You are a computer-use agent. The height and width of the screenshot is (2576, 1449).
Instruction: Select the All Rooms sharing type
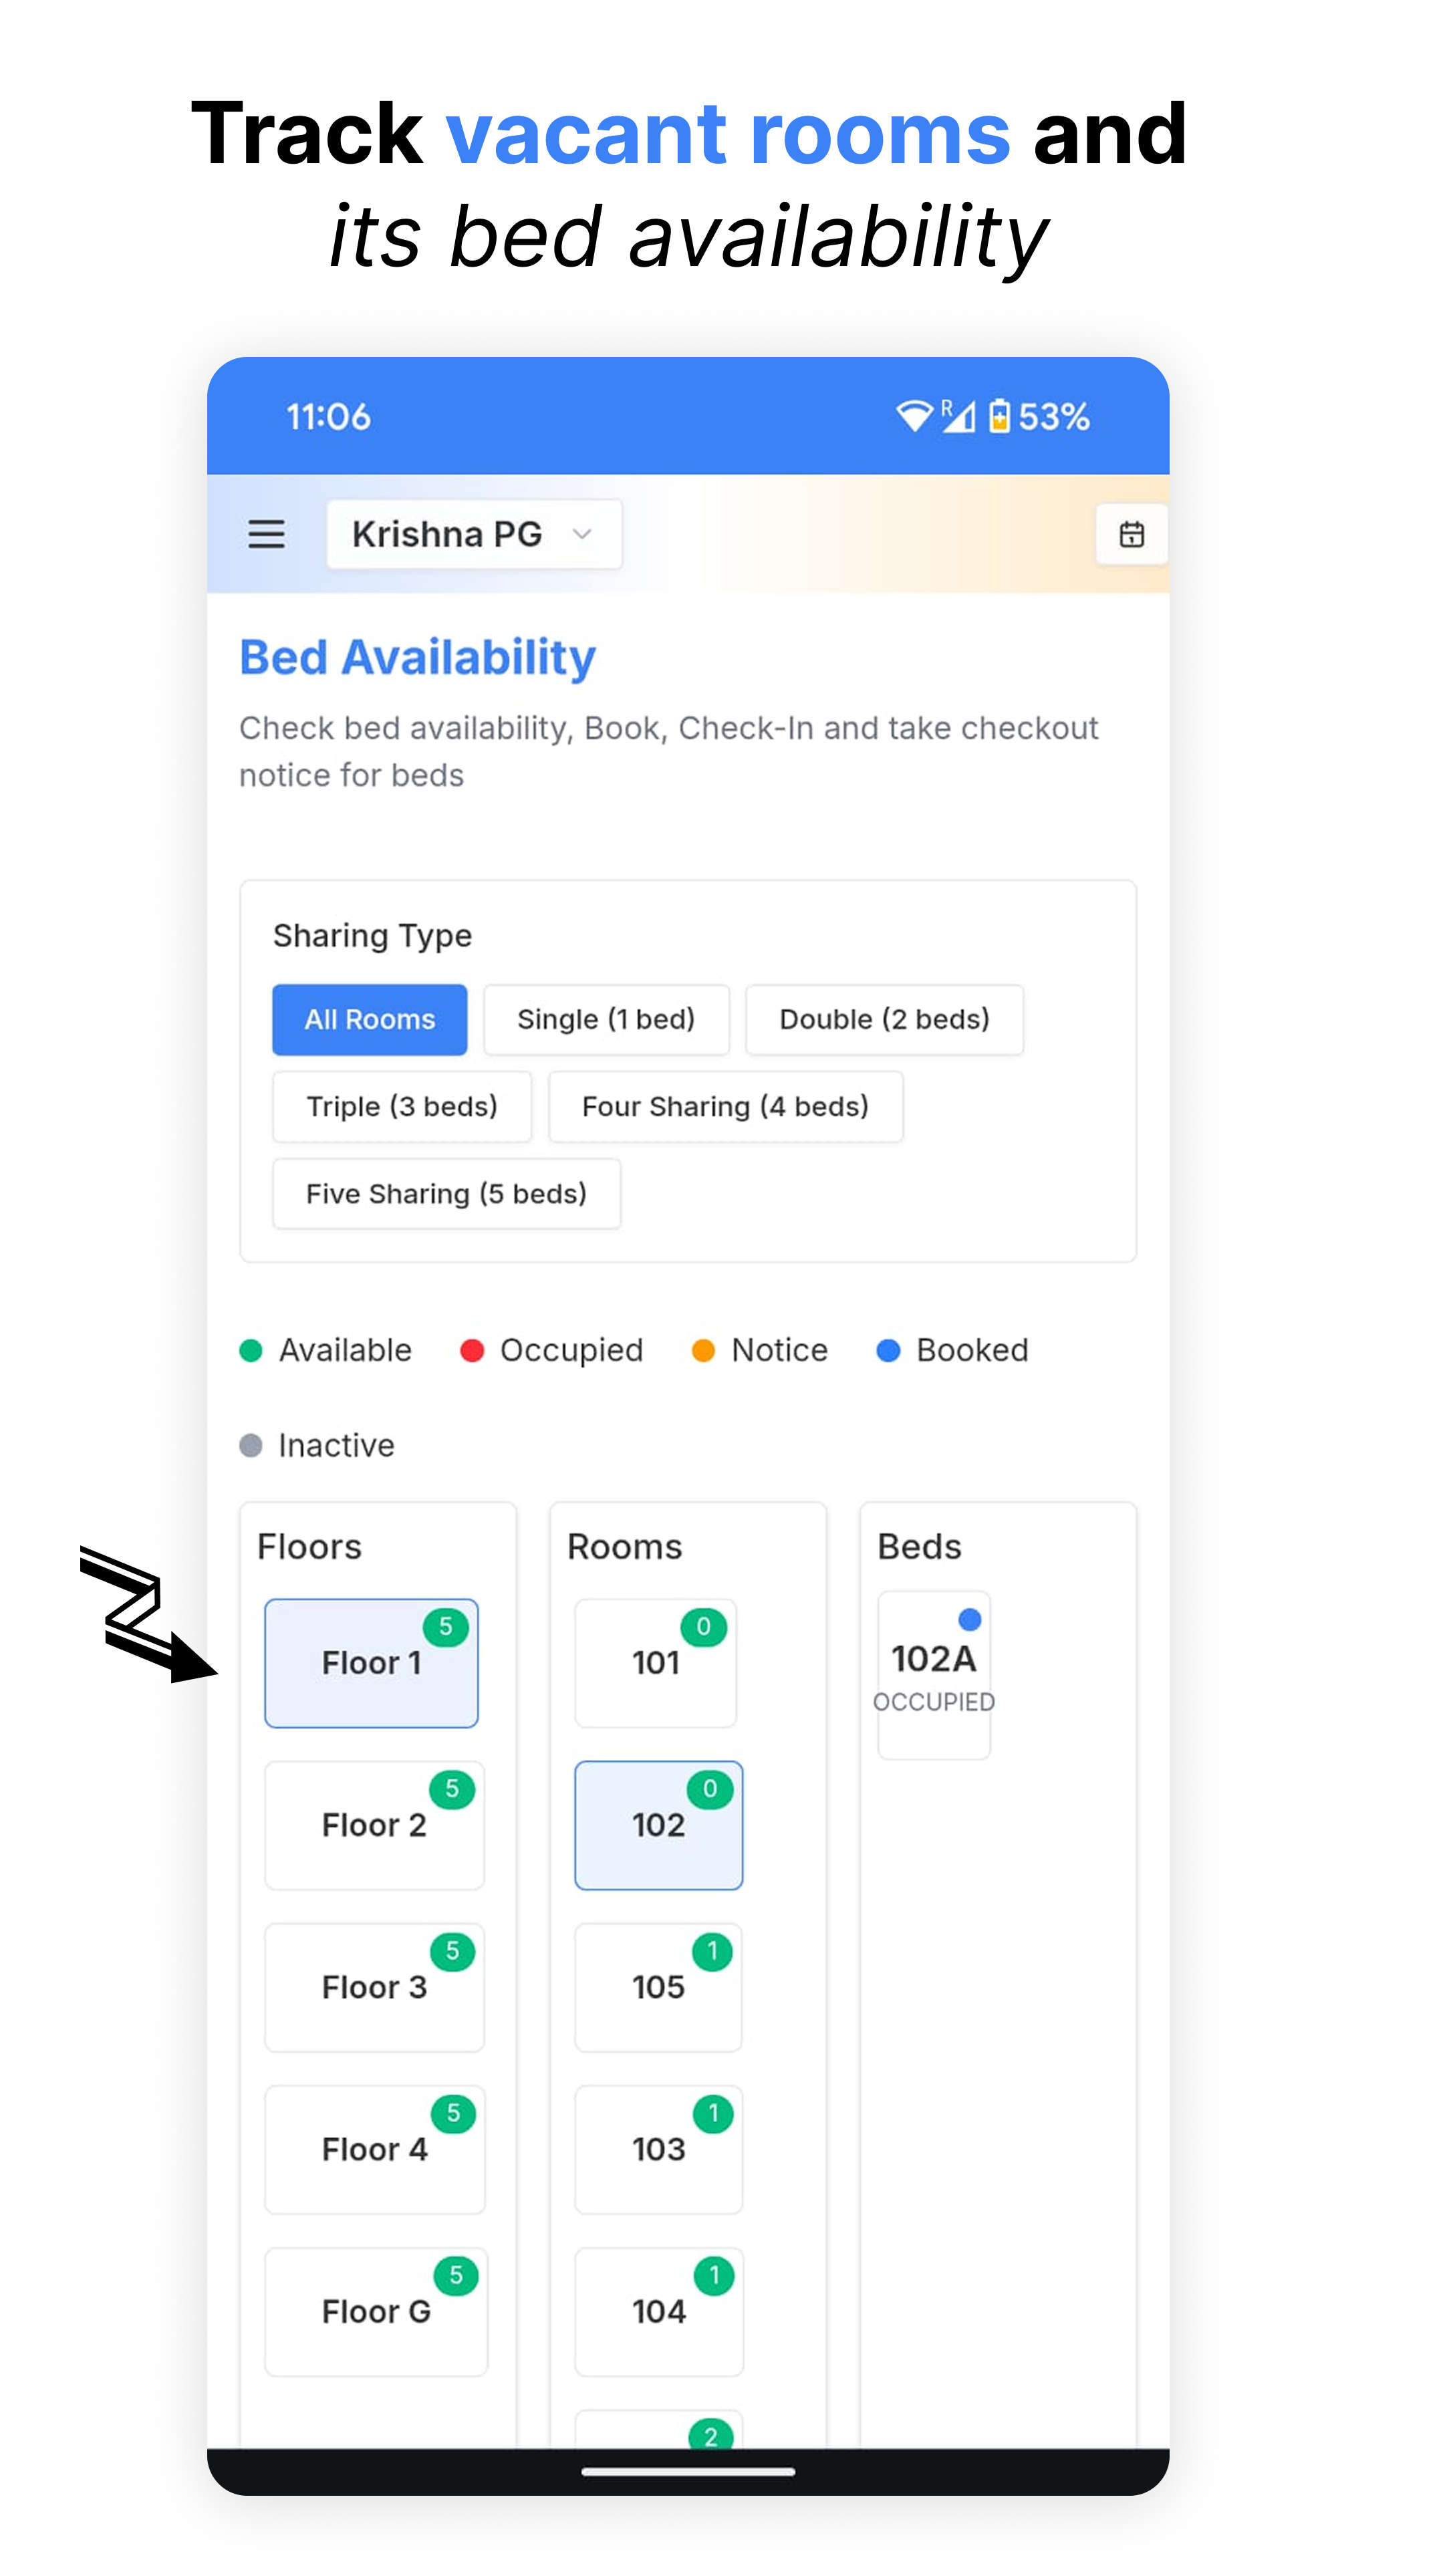369,1019
